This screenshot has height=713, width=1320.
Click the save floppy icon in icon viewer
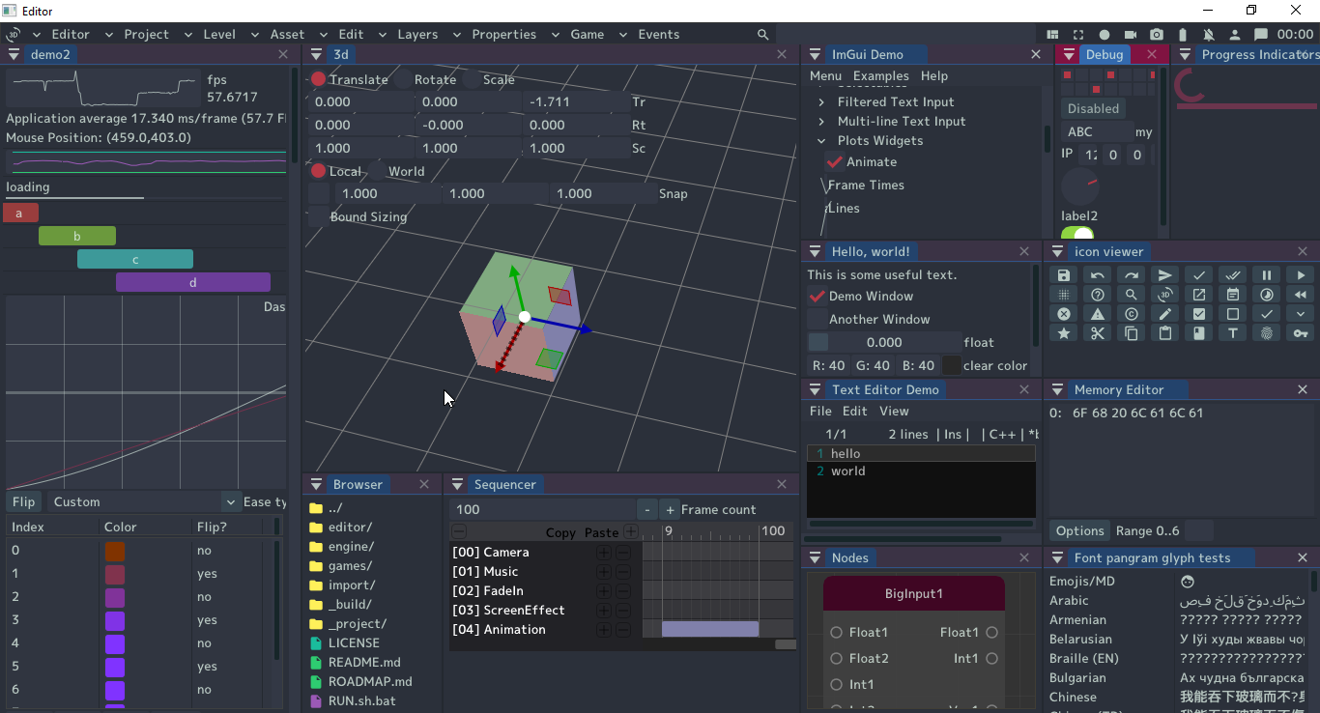pyautogui.click(x=1064, y=275)
